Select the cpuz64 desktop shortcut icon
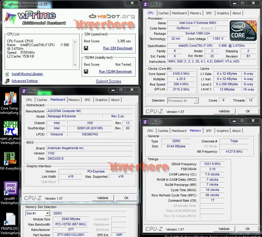Viewport: 262px width, 237px height. coord(11,188)
